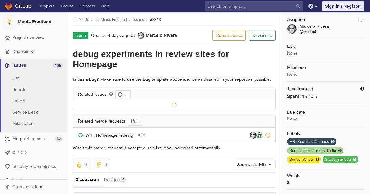This screenshot has height=194, width=370.
Task: Click the Time tracking help icon
Action: [x=362, y=89]
